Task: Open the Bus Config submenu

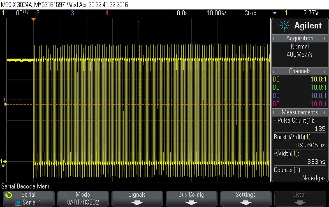Action: (191, 198)
